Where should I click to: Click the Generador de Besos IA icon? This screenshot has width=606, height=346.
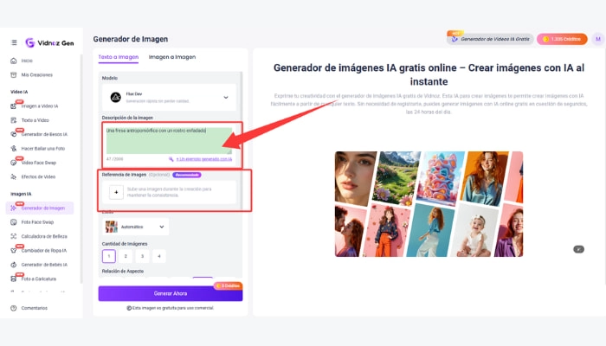tap(14, 134)
